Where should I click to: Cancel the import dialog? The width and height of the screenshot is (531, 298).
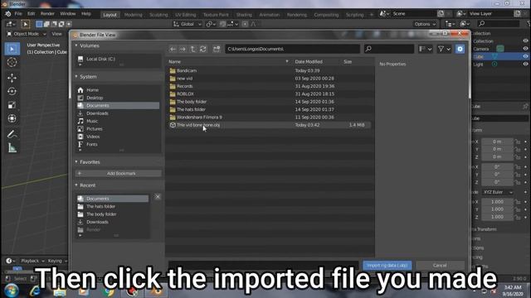[x=440, y=265]
